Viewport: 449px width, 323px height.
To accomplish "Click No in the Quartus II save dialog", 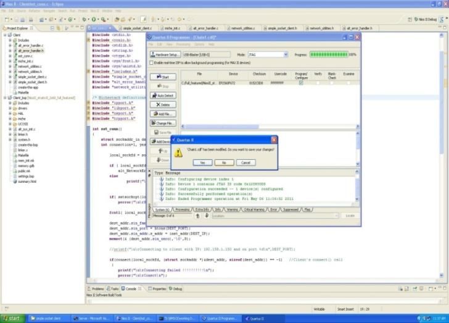I will coord(224,162).
